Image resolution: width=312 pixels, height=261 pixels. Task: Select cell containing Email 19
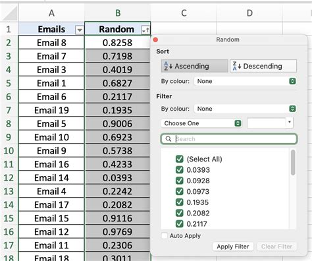(x=51, y=110)
